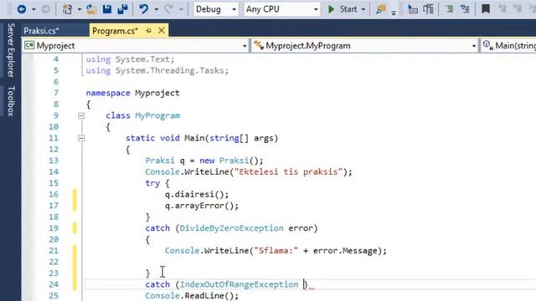Undo the last edit
This screenshot has width=536, height=301.
pos(143,9)
